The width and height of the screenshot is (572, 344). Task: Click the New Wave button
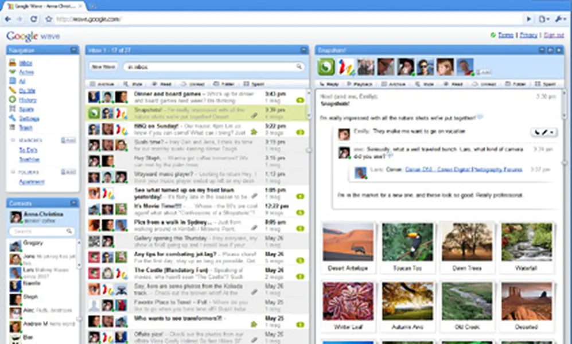pos(104,67)
